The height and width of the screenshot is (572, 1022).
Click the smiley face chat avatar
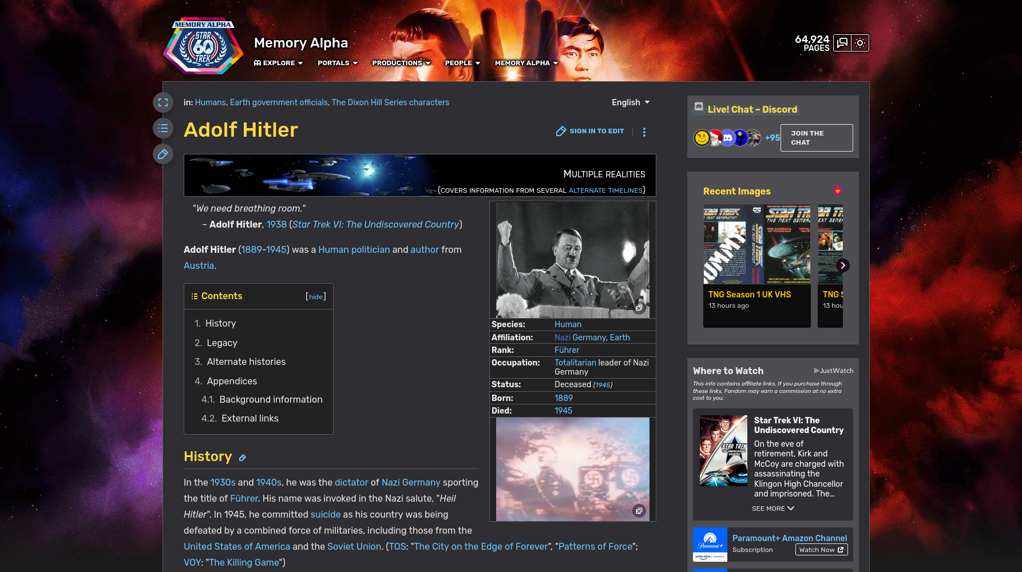pos(702,138)
